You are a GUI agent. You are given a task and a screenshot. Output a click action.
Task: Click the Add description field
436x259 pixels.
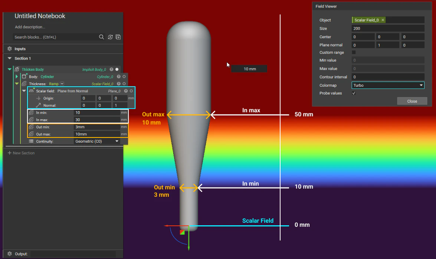[x=30, y=27]
